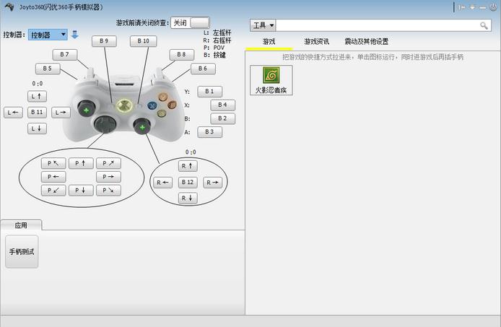Click the L up arrow button

coord(37,96)
